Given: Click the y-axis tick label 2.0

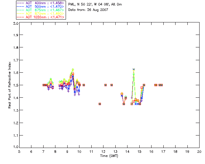Looking at the screenshot, I should (16, 23).
